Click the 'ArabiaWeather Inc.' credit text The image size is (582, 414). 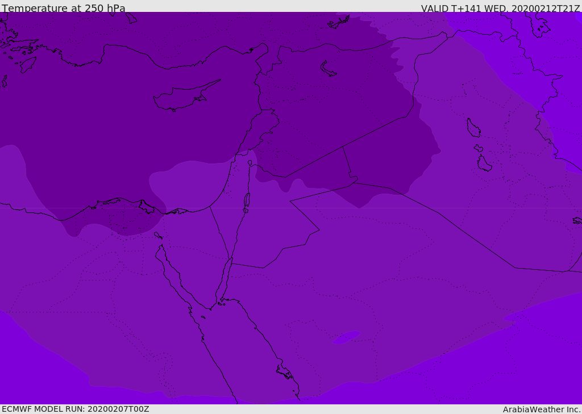coord(542,409)
